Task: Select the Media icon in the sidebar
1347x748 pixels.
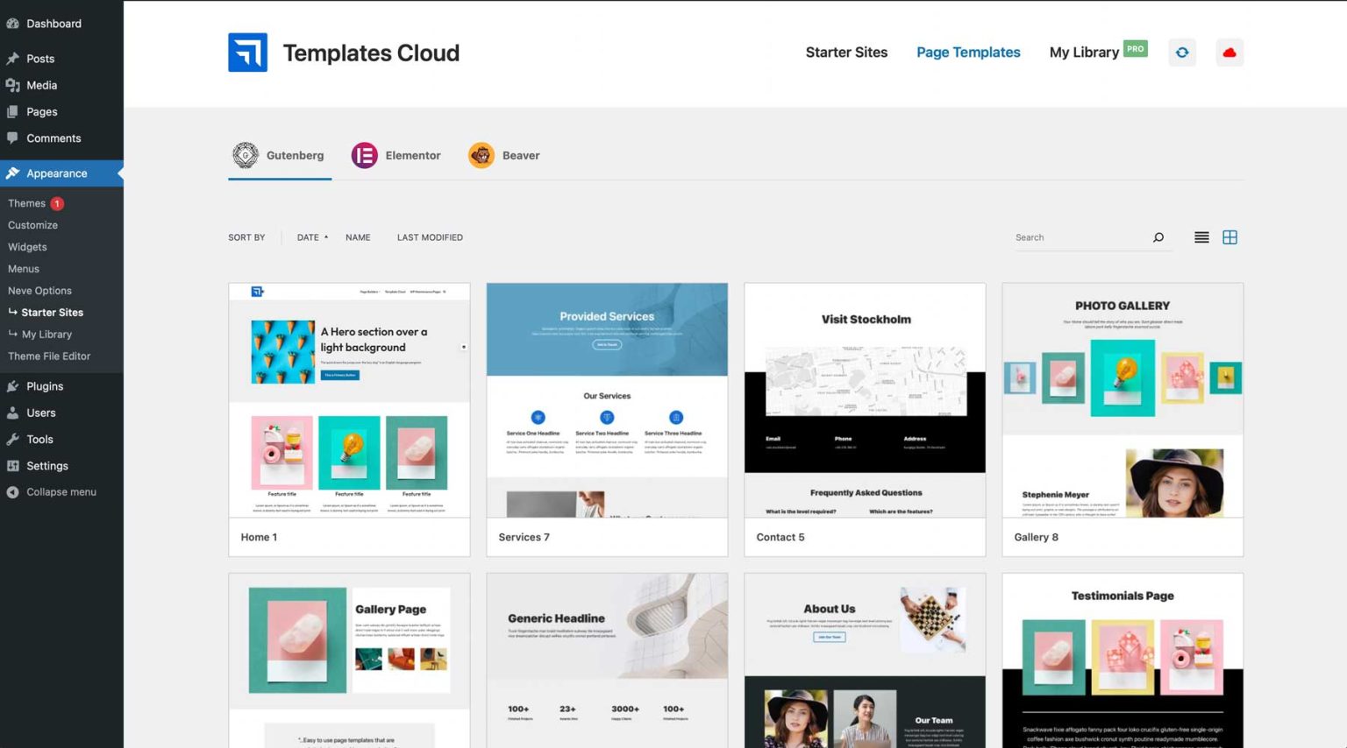Action: (x=15, y=85)
